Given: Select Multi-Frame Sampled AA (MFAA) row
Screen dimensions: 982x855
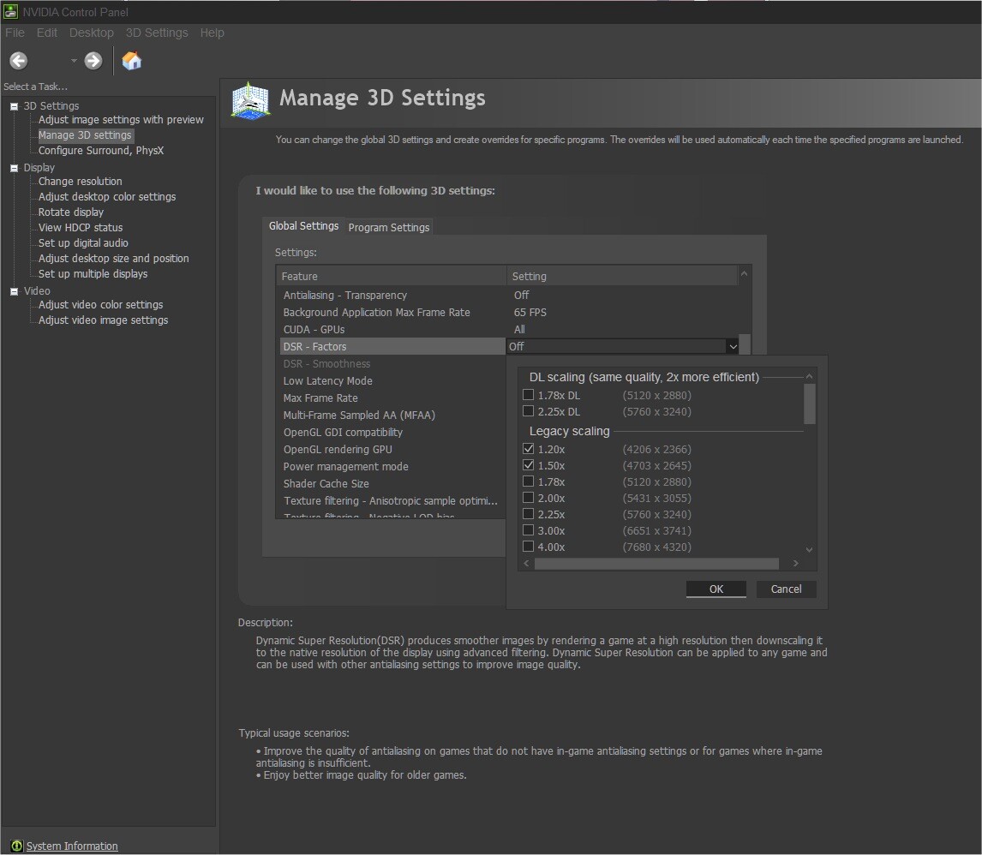Looking at the screenshot, I should pyautogui.click(x=392, y=415).
